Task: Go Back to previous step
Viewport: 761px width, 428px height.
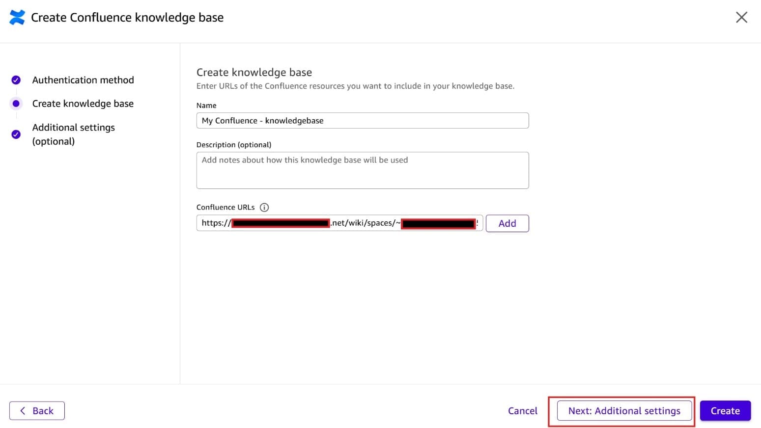Action: (x=37, y=411)
